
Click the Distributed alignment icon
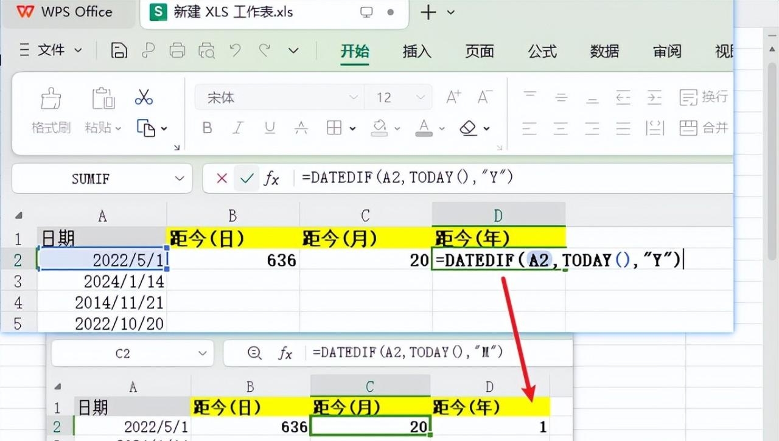655,128
